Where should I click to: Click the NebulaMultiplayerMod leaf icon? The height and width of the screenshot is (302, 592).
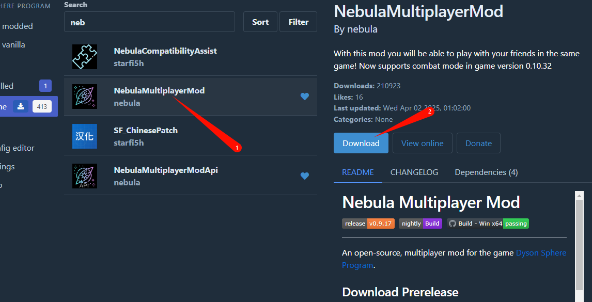[85, 97]
